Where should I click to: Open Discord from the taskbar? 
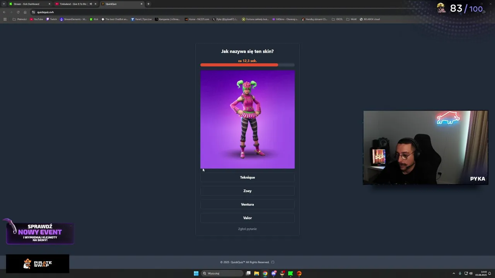274,273
